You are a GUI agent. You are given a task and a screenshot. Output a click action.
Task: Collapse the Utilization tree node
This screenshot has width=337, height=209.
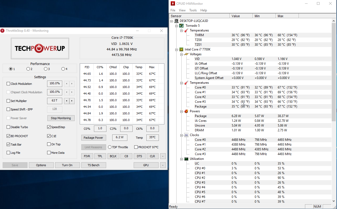[x=181, y=159]
